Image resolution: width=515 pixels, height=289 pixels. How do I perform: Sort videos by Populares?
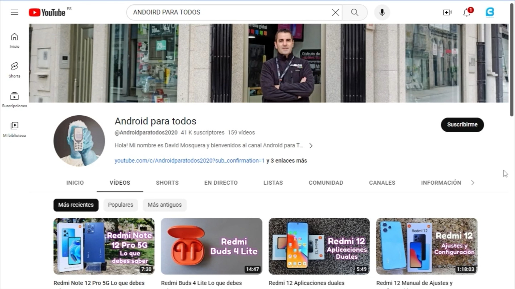click(120, 205)
